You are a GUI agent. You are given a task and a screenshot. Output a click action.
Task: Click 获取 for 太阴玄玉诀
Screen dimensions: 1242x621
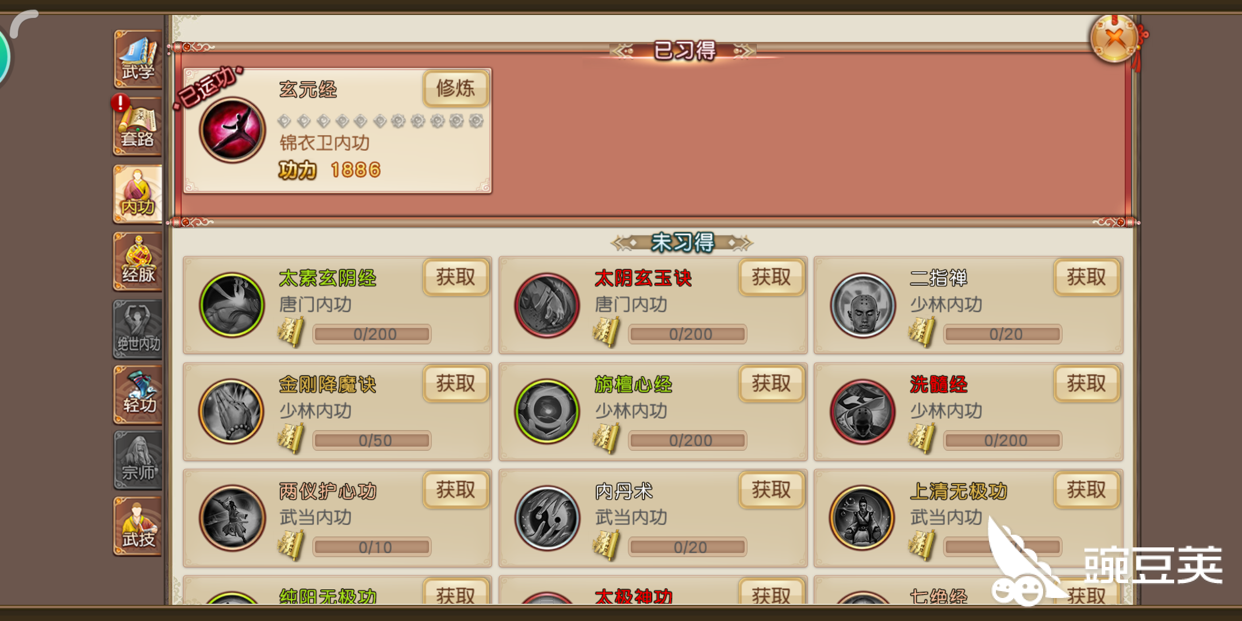(x=772, y=277)
